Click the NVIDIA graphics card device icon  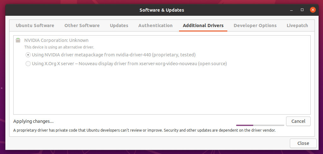(x=18, y=40)
